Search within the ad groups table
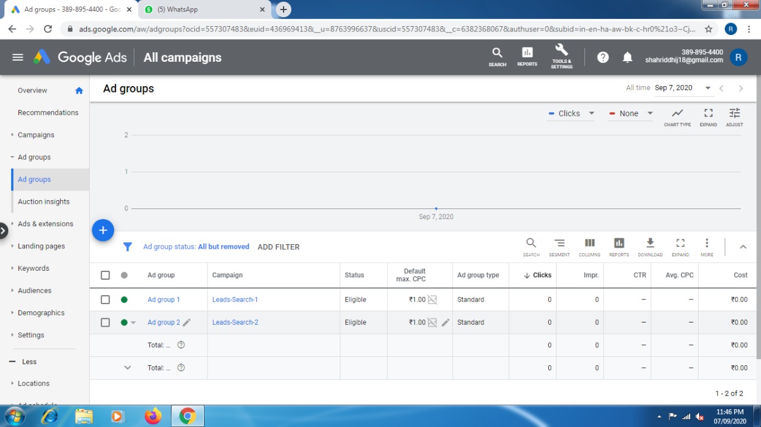Image resolution: width=761 pixels, height=427 pixels. click(531, 247)
